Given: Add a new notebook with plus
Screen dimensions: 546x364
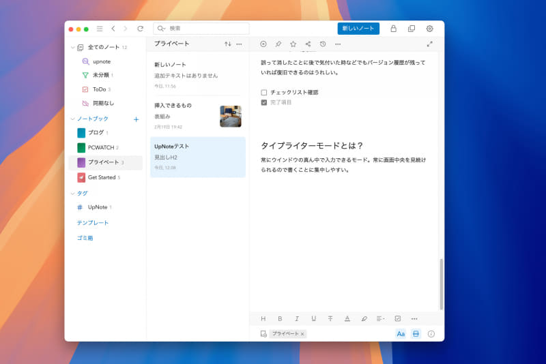Looking at the screenshot, I should coord(136,119).
